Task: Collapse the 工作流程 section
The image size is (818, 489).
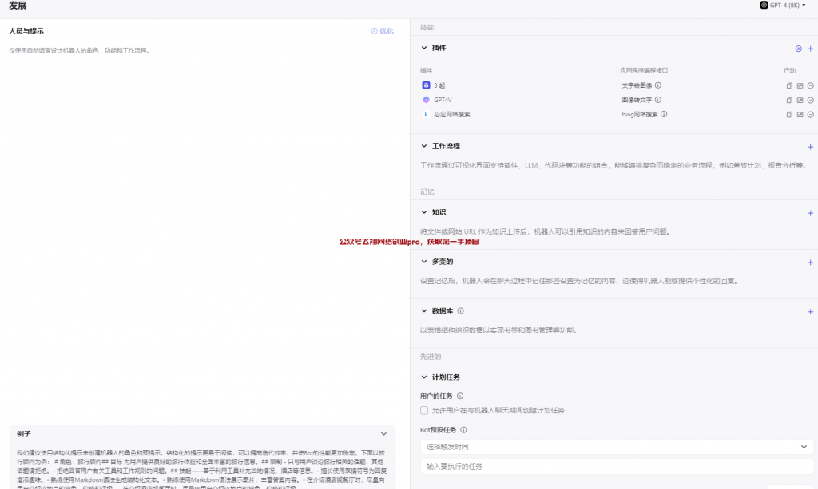Action: tap(424, 145)
